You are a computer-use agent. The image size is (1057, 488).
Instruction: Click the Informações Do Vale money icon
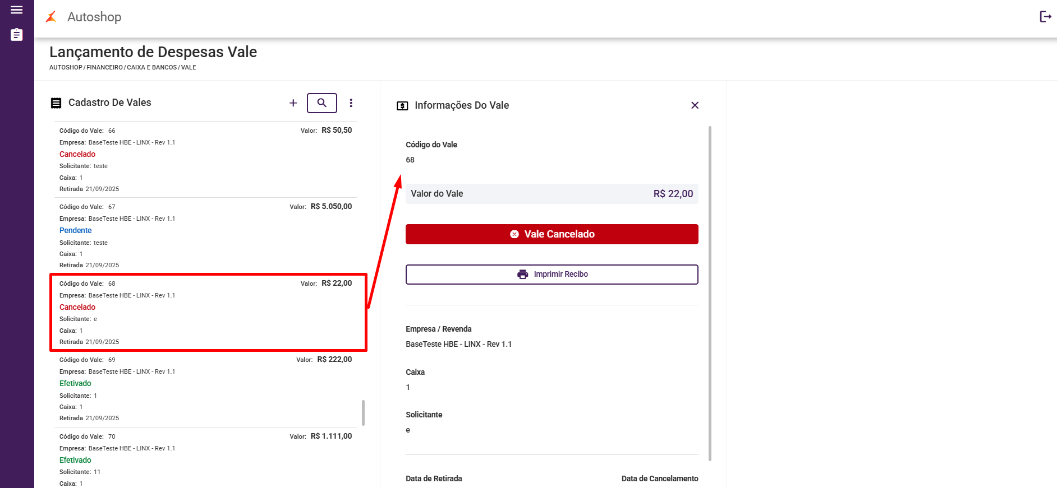(402, 106)
